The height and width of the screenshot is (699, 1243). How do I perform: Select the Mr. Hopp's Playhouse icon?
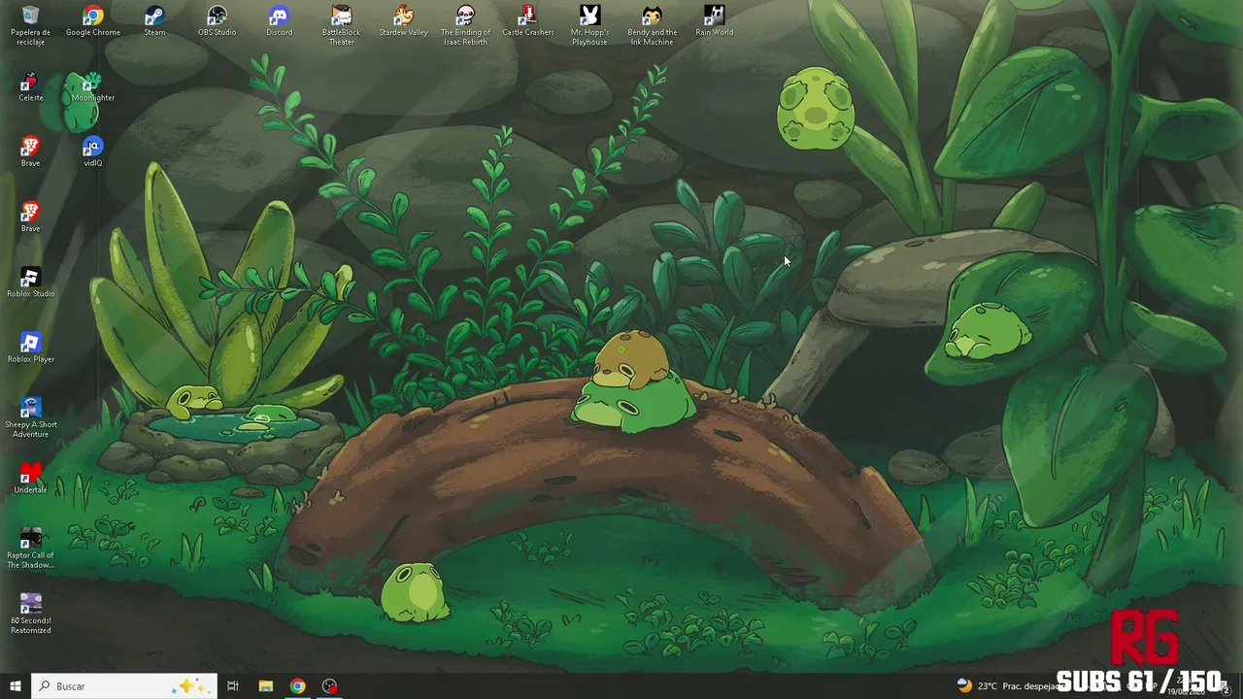589,25
